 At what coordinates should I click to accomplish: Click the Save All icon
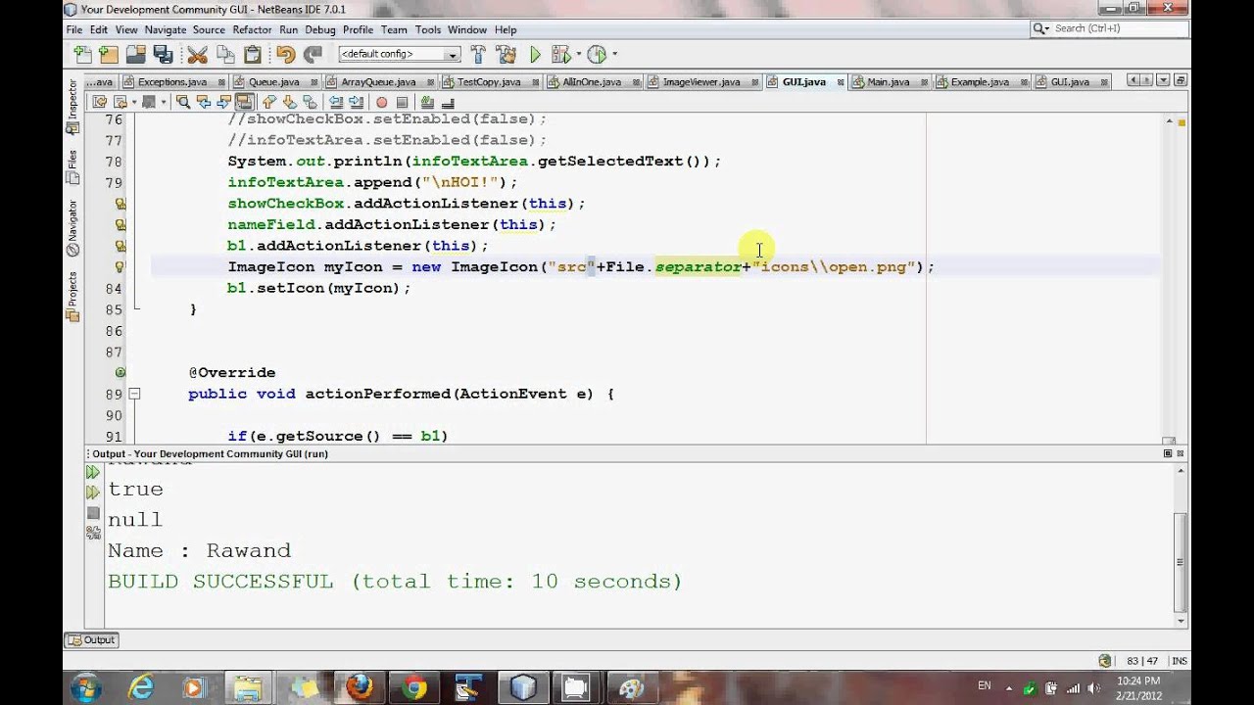coord(164,54)
